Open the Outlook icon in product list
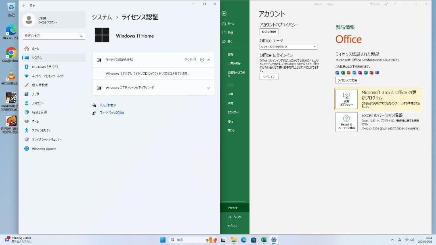Viewport: 436px width, 245px height. (x=354, y=72)
